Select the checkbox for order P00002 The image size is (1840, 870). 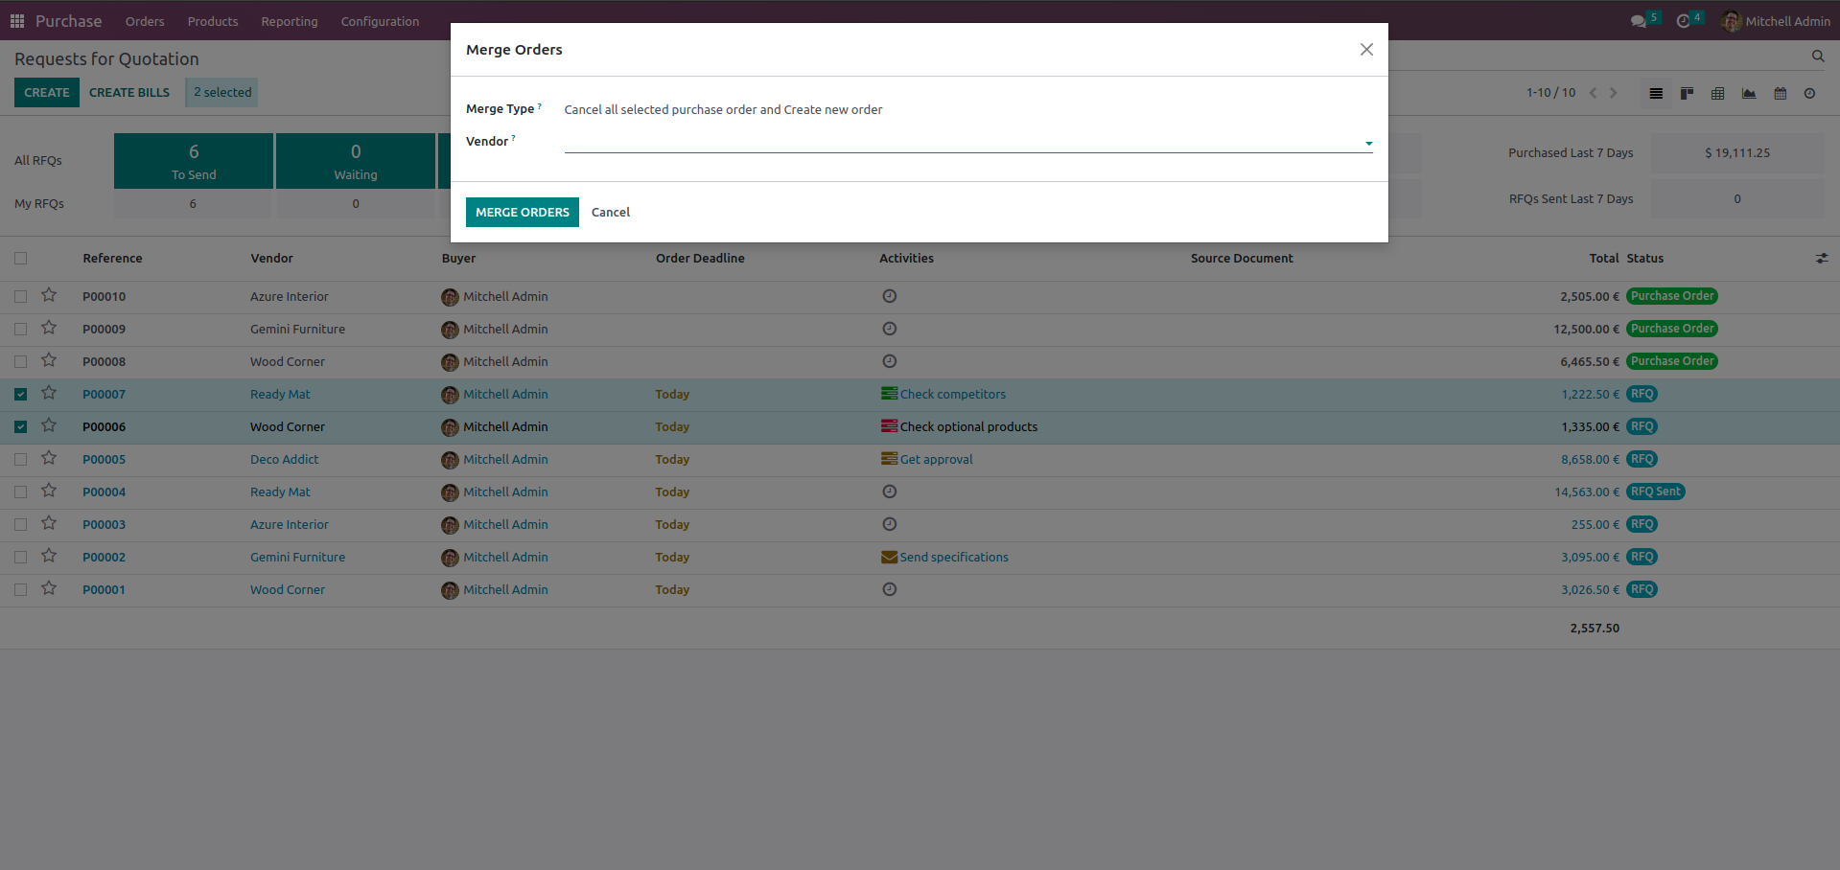[x=21, y=557]
